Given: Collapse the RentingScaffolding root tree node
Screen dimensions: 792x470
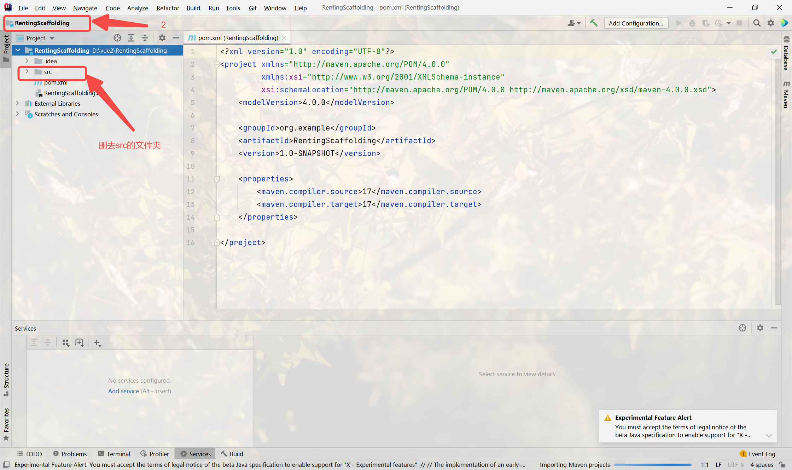Looking at the screenshot, I should [x=18, y=50].
